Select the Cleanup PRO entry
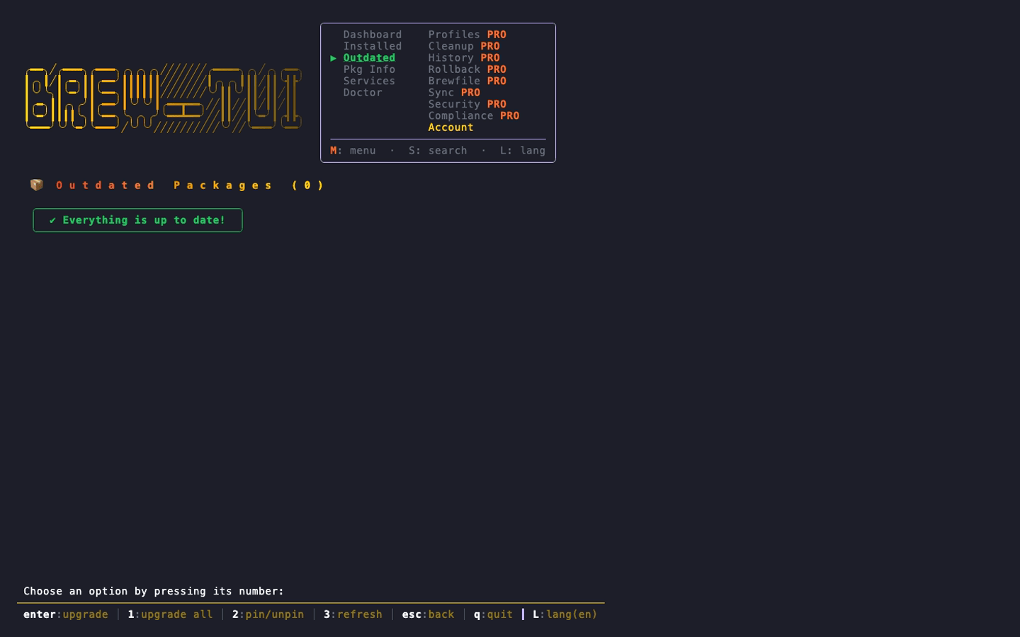Image resolution: width=1020 pixels, height=637 pixels. [464, 46]
